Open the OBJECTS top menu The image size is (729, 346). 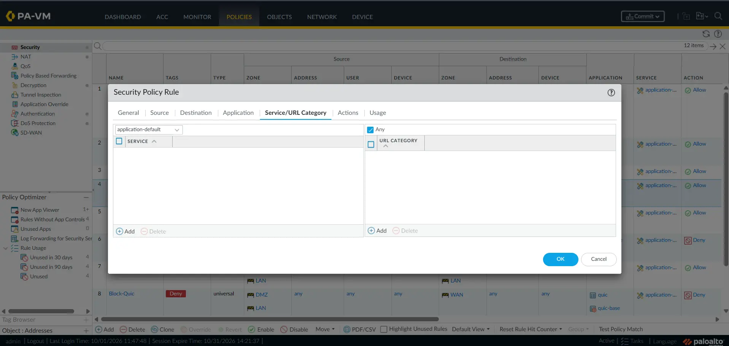pyautogui.click(x=280, y=17)
